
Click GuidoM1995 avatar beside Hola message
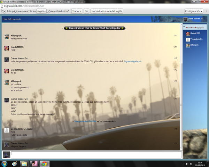[x=7, y=48]
